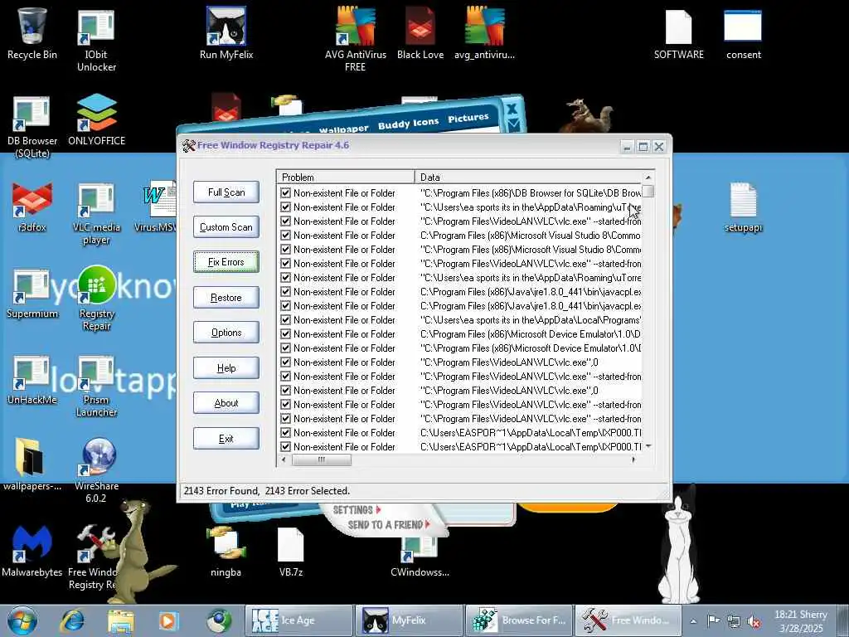The height and width of the screenshot is (637, 849).
Task: Open the wallpapers folder on desktop
Action: [x=32, y=464]
